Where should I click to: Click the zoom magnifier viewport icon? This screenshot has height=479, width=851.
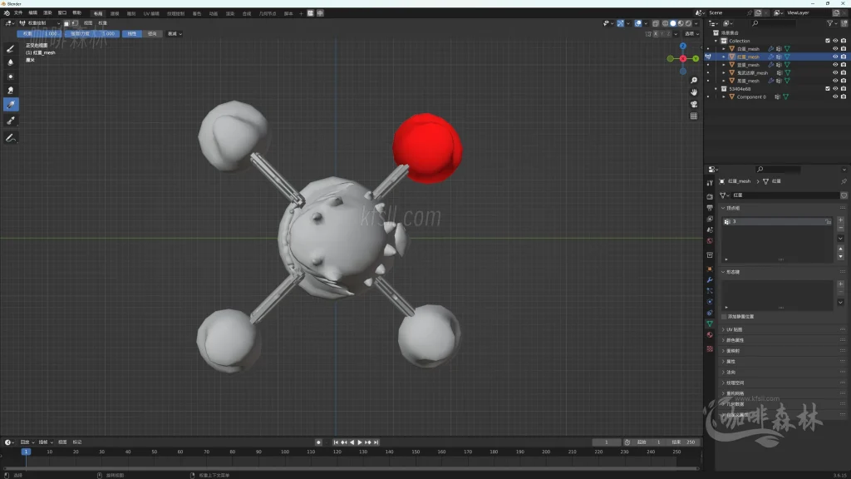[x=694, y=81]
